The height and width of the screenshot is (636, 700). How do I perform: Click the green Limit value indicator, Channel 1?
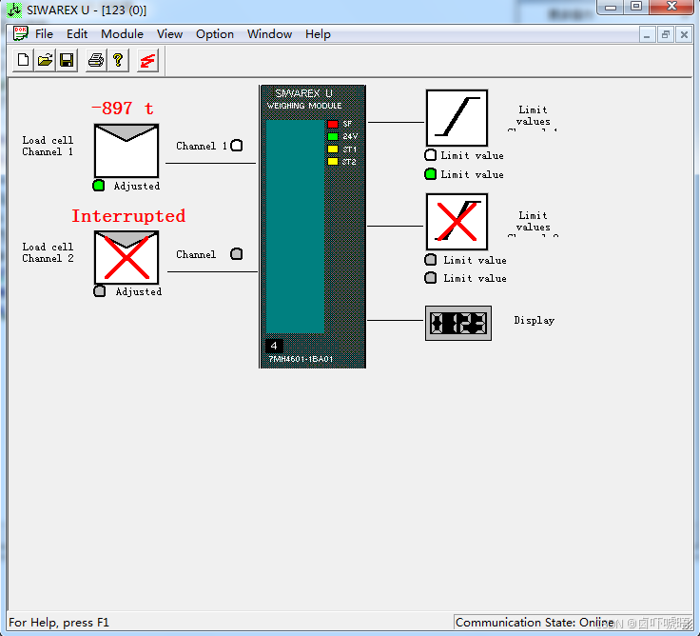[x=430, y=174]
